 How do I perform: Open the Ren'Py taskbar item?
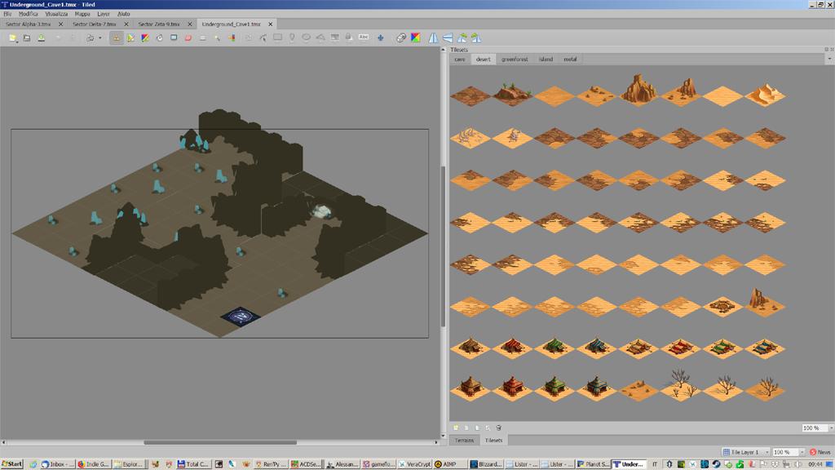click(271, 464)
